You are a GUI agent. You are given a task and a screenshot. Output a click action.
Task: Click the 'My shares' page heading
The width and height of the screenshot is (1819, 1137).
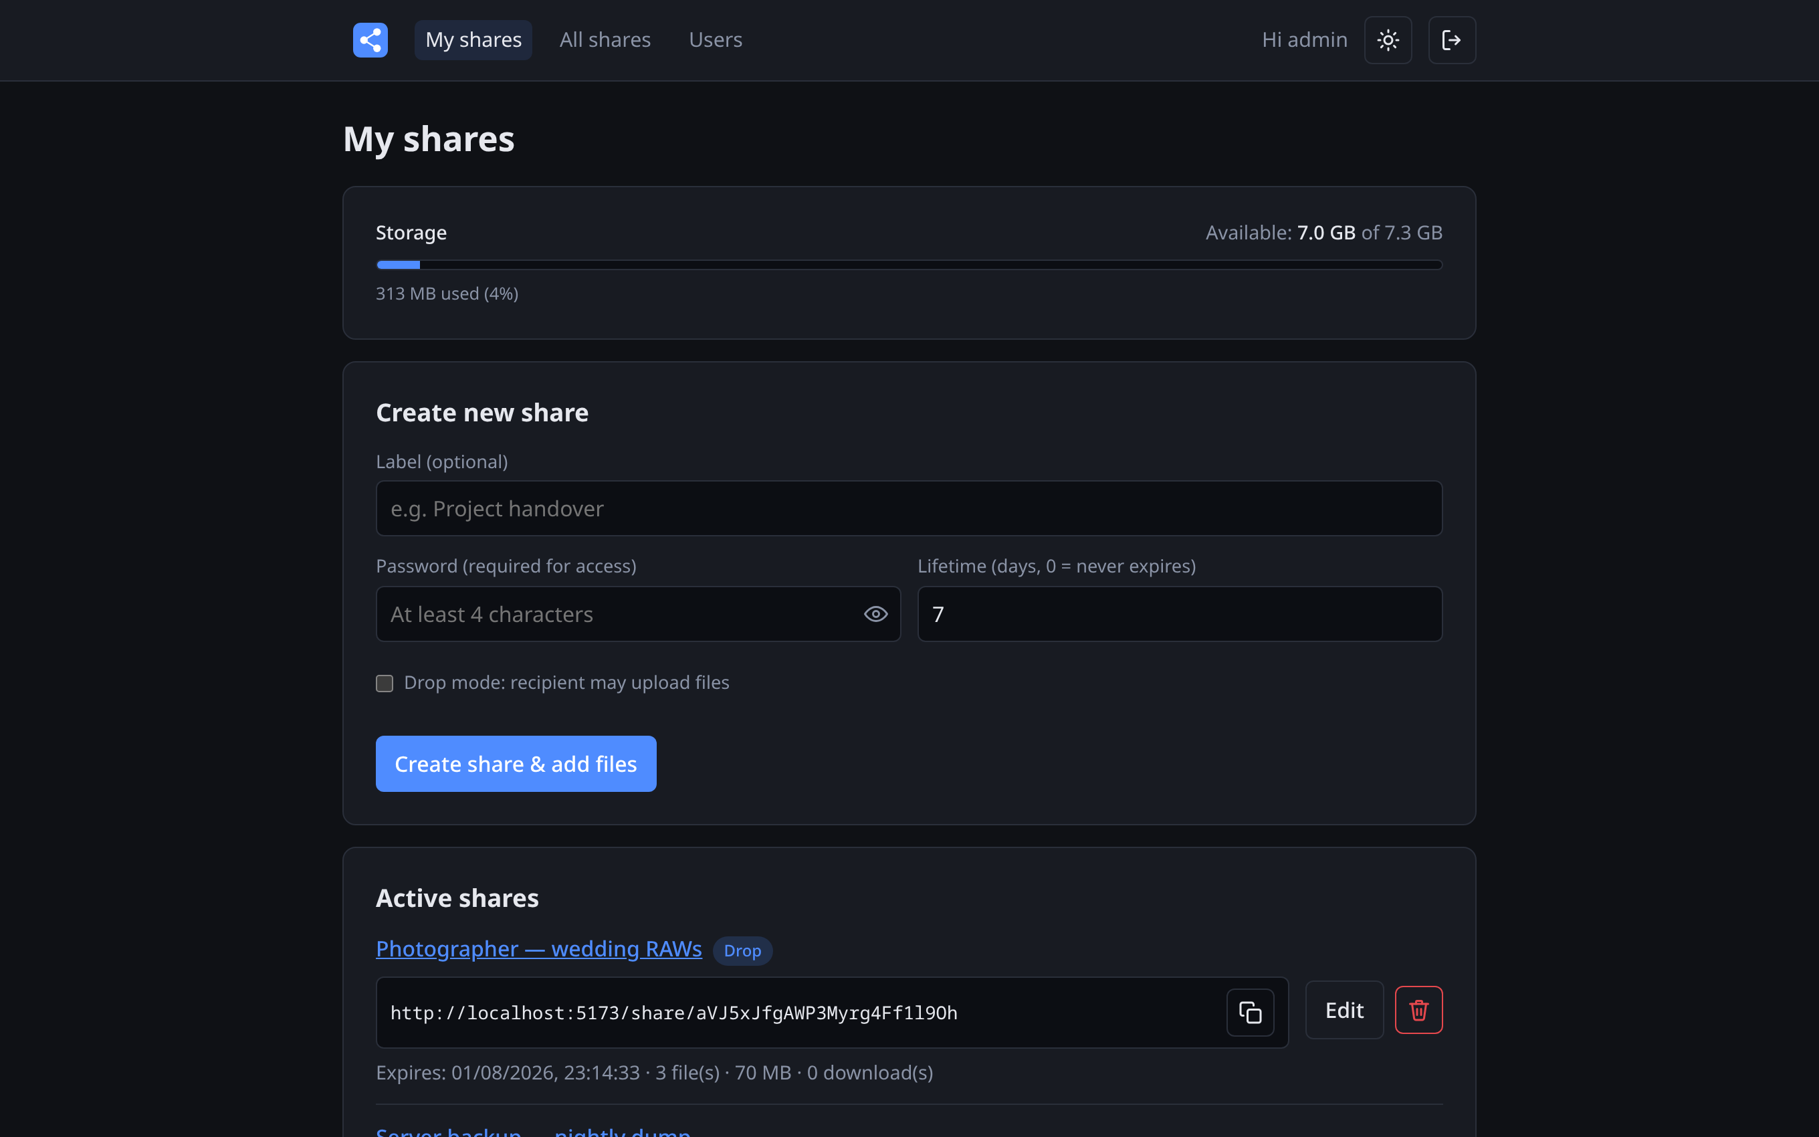point(429,139)
